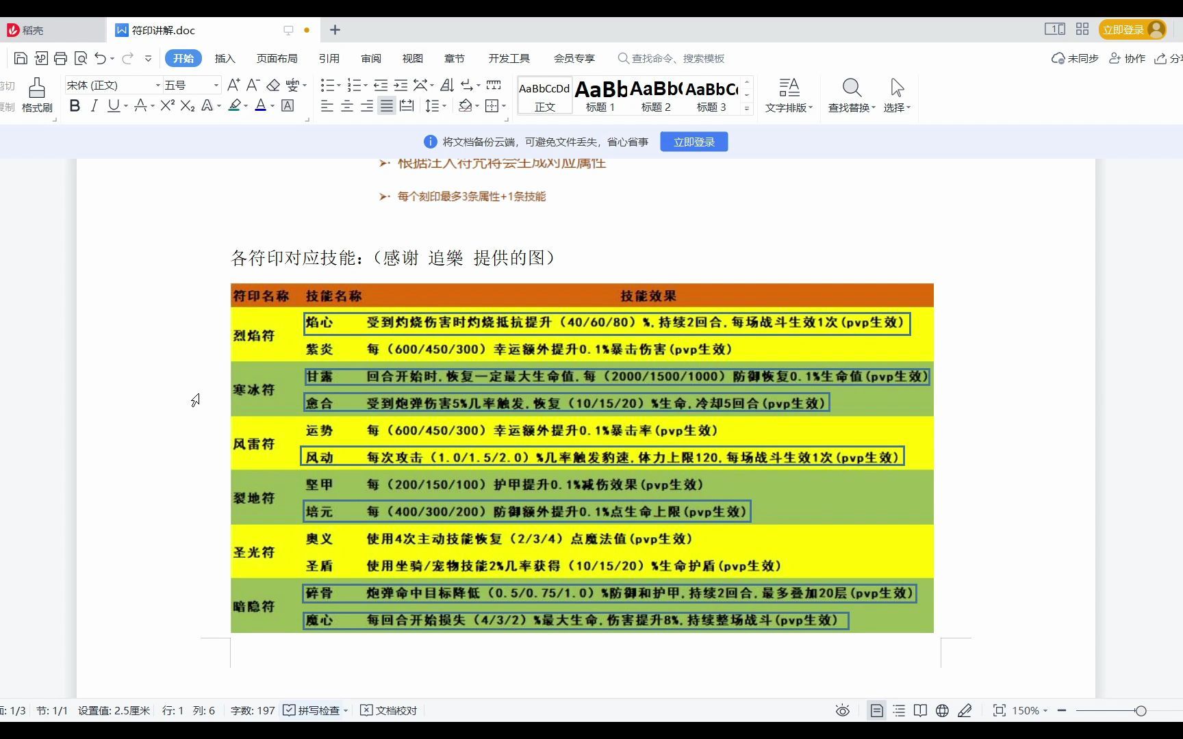Image resolution: width=1183 pixels, height=739 pixels.
Task: Toggle Underline formatting
Action: [x=114, y=105]
